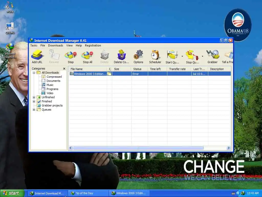
Task: Click the queue folder icon in download row
Action: point(109,74)
